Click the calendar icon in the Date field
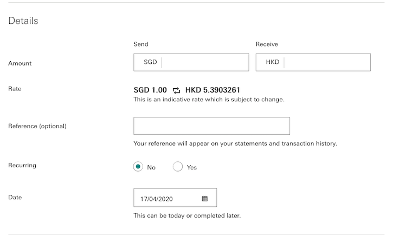The width and height of the screenshot is (393, 242). tap(204, 199)
